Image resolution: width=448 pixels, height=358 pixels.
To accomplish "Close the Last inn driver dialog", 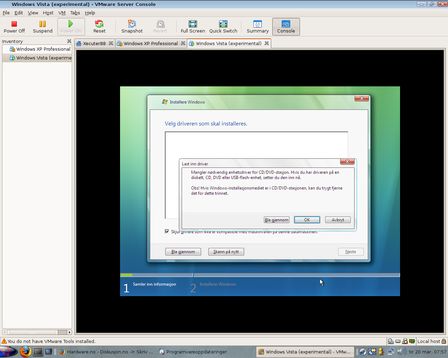I will (x=348, y=162).
